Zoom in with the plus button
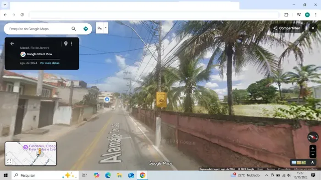This screenshot has height=180, width=321. coord(313,148)
